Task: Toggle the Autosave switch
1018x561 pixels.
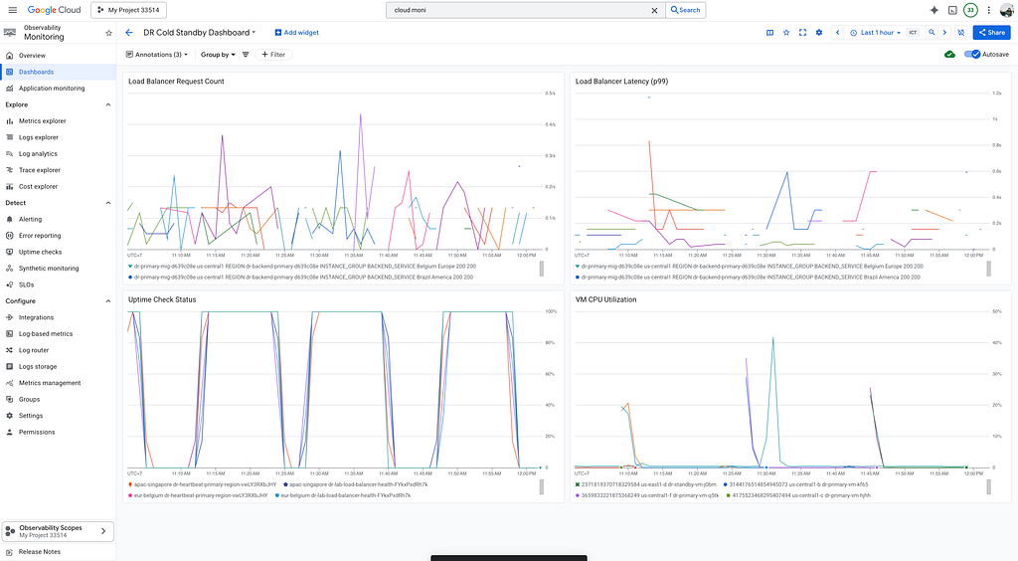Action: point(972,55)
